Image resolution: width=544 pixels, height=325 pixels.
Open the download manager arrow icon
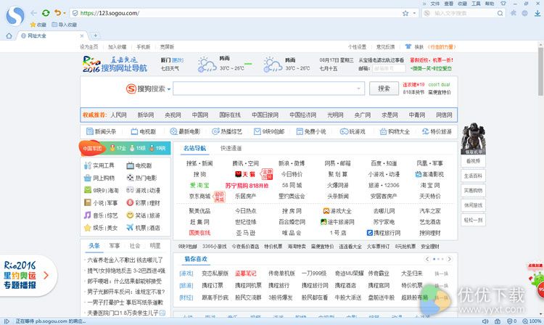537,13
